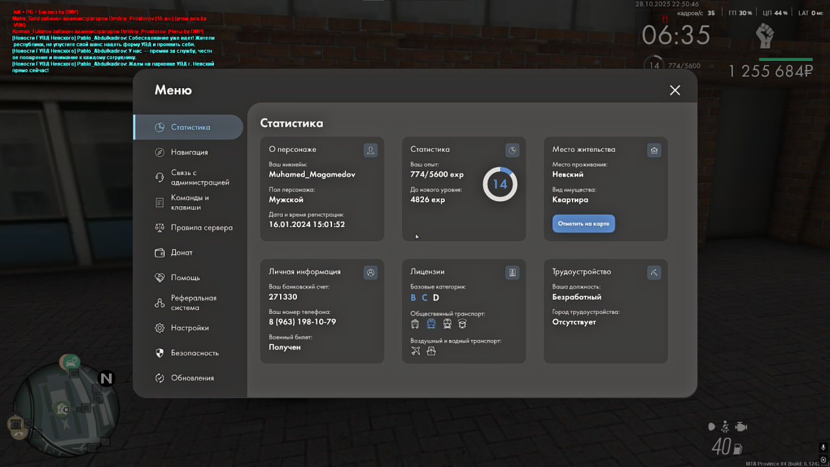The width and height of the screenshot is (830, 467).
Task: Click the engine indicator icon in HUD
Action: 741,427
